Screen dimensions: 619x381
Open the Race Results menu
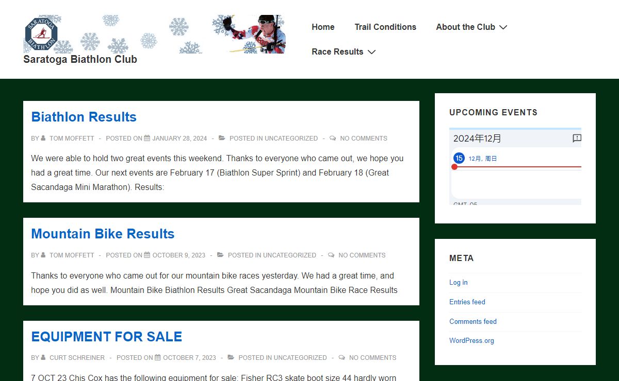(337, 51)
